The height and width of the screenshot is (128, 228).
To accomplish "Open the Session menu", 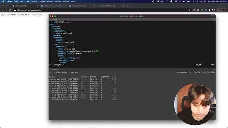I will (x=35, y=1).
